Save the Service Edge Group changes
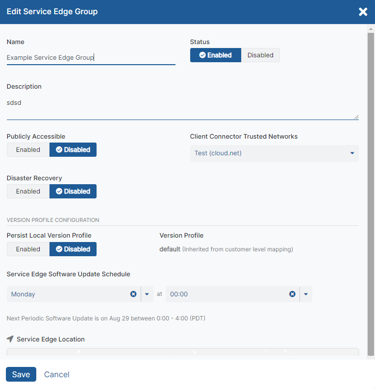 (x=21, y=374)
